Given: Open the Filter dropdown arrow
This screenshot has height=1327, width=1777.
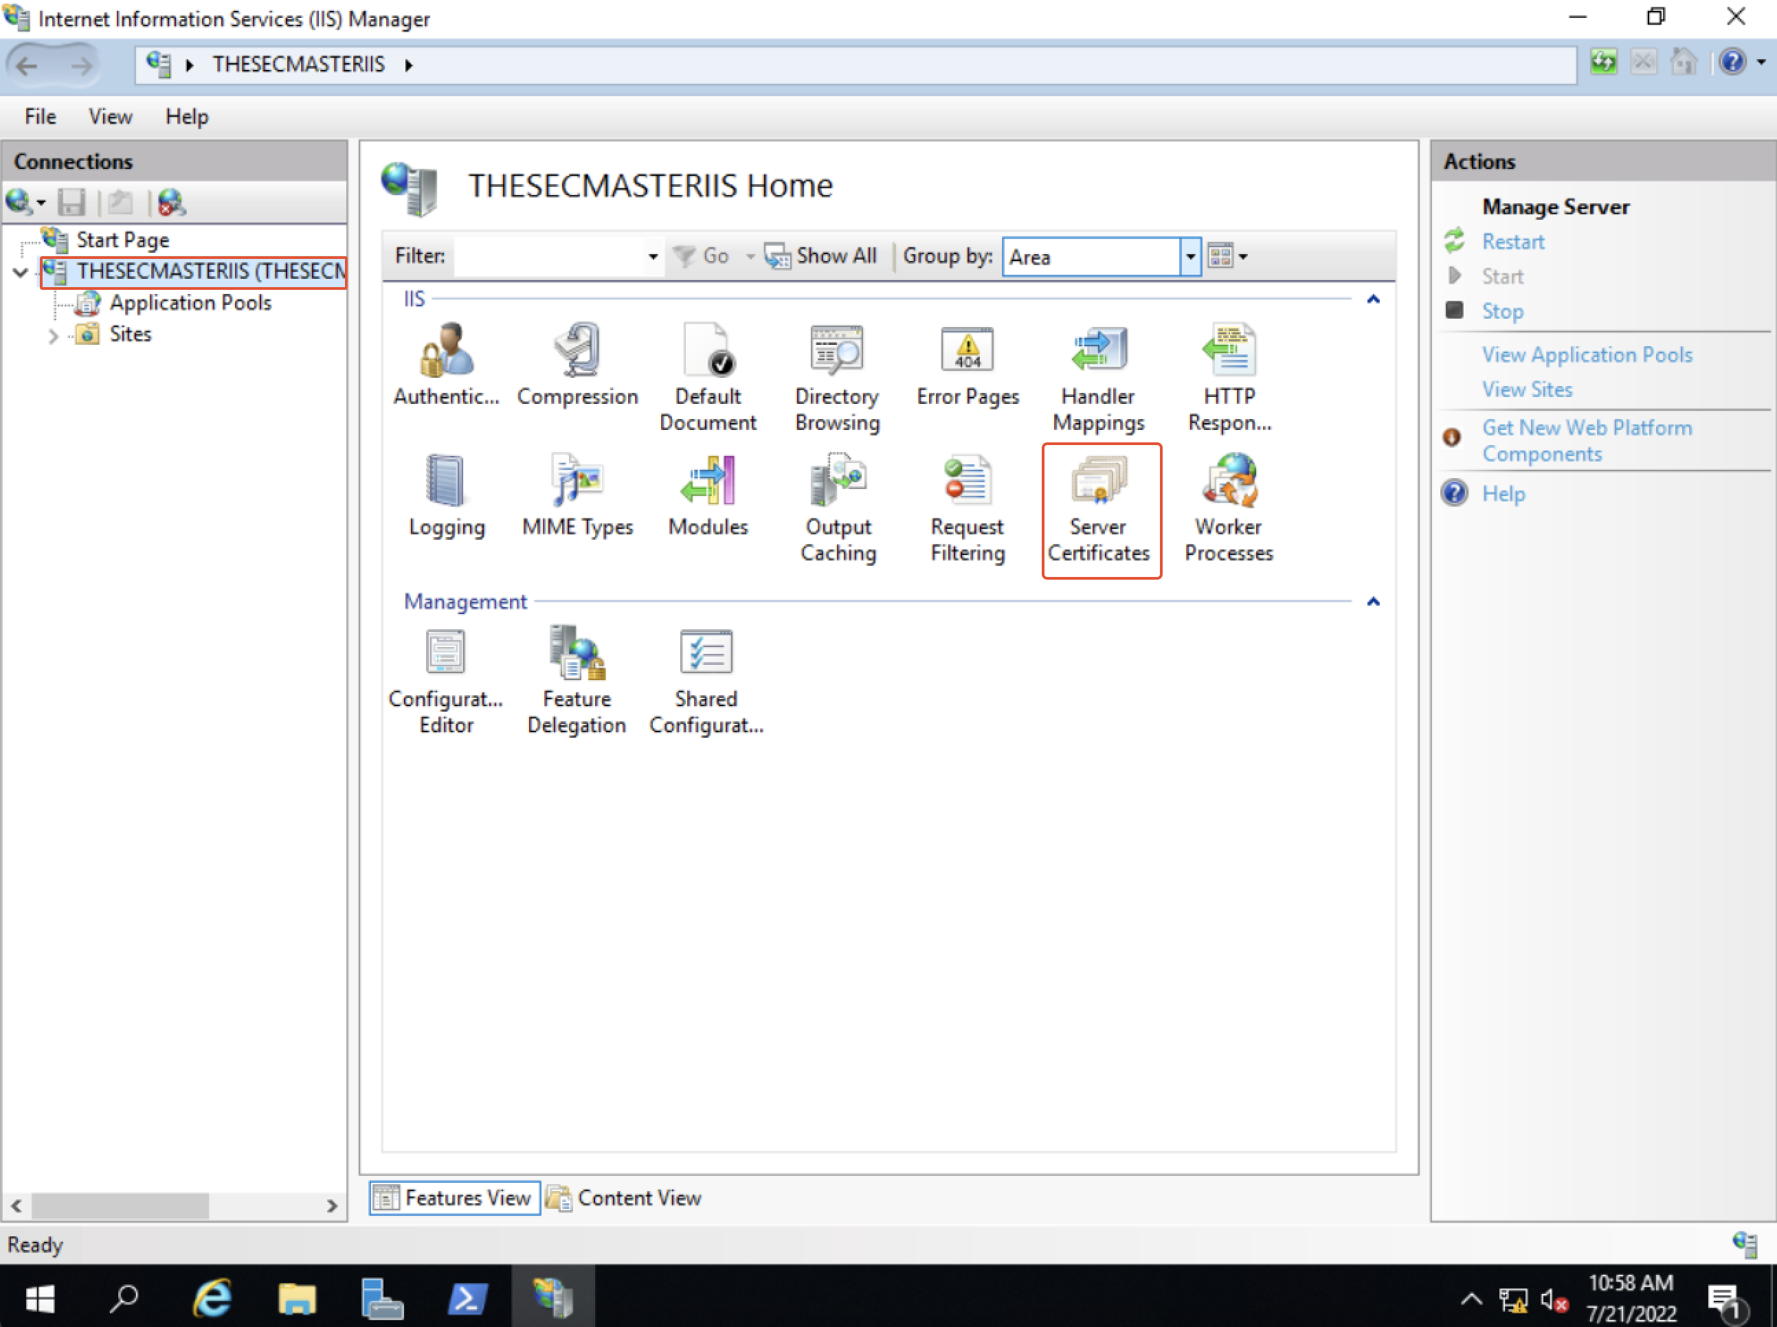Looking at the screenshot, I should pyautogui.click(x=652, y=257).
